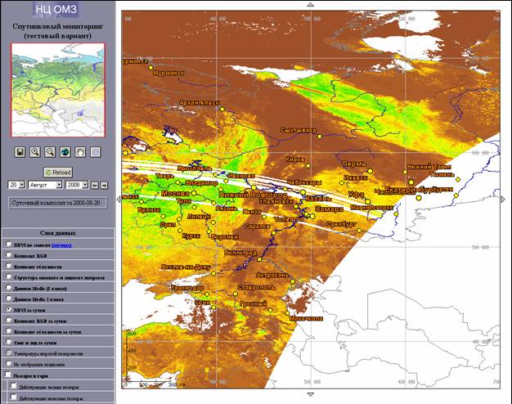Open the day dropdown showing 20
512x404 pixels.
pyautogui.click(x=16, y=186)
